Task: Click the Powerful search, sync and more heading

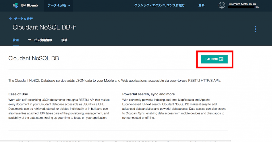Action: point(148,94)
